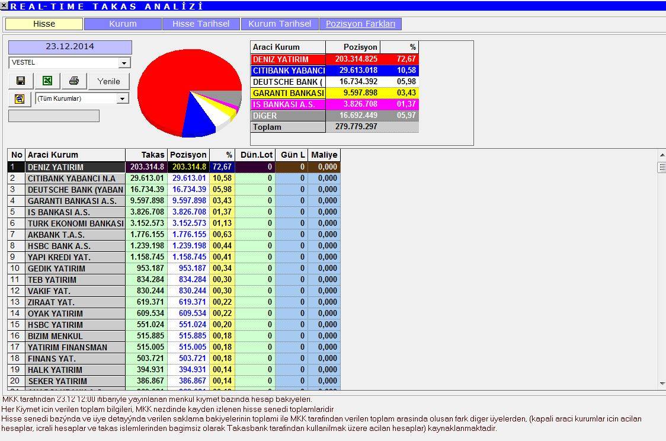This screenshot has height=441, width=666.
Task: Click the date field 23.12.2014
Action: [x=70, y=47]
